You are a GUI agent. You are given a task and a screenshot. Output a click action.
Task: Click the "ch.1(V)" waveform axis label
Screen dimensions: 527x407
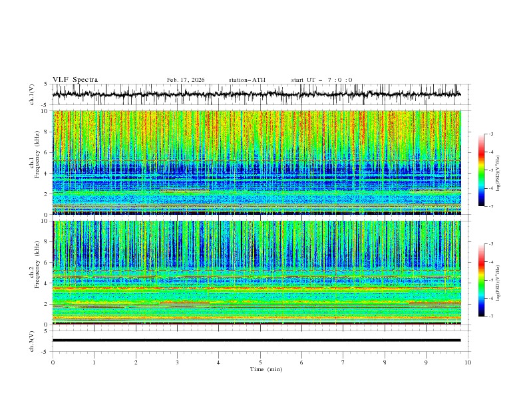pyautogui.click(x=32, y=94)
